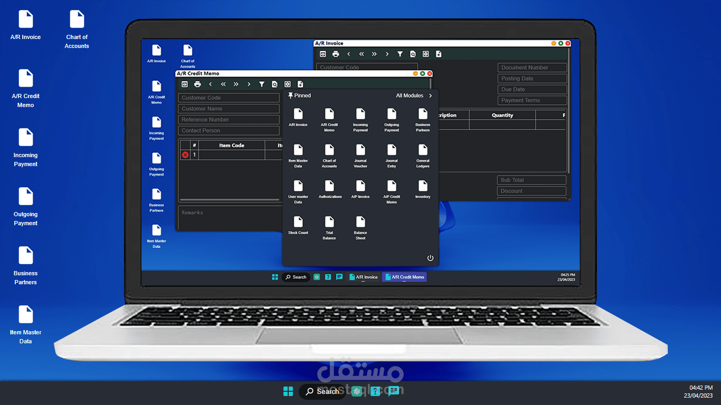Click the Search box on the laptop screen taskbar
The image size is (721, 405).
[x=296, y=277]
